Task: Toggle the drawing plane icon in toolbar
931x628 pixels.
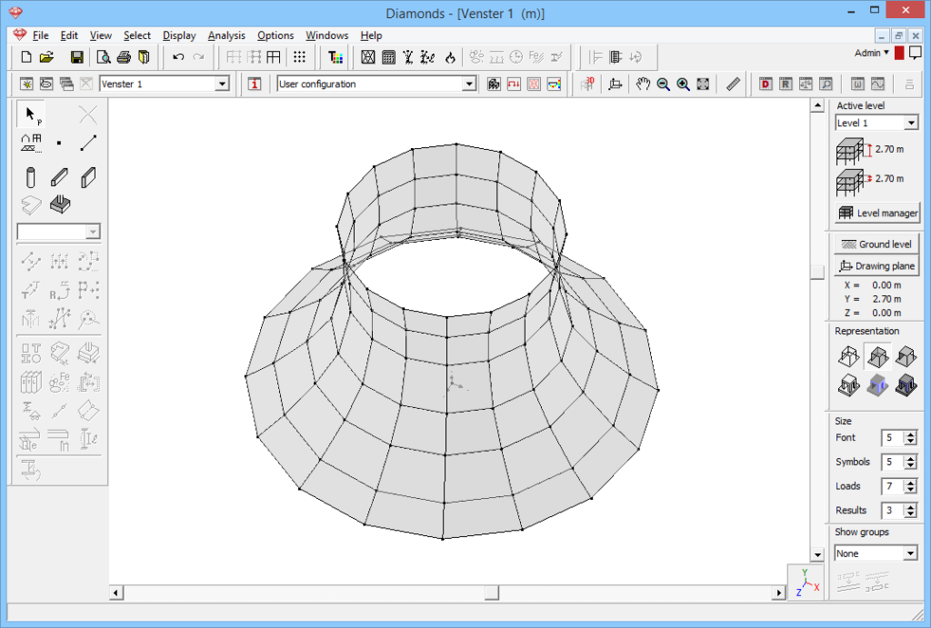Action: (x=616, y=84)
